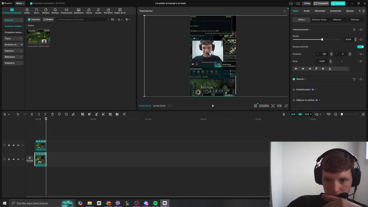Play the preview in the player

[x=213, y=106]
